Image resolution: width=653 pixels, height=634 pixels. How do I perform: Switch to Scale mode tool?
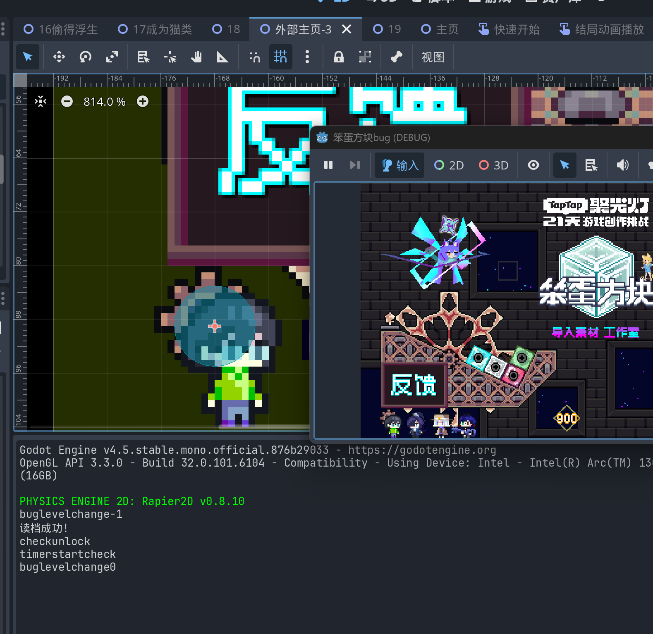tap(112, 57)
